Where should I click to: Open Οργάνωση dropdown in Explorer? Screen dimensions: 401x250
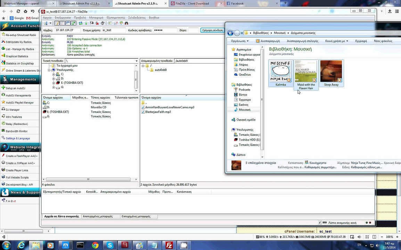pos(240,41)
